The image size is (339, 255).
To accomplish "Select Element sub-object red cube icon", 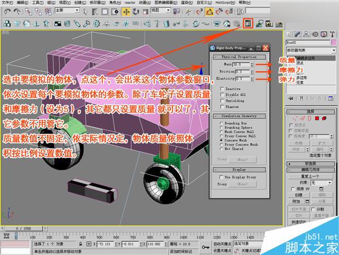I will tap(324, 118).
